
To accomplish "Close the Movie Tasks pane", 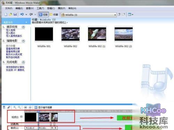I will click(26, 22).
